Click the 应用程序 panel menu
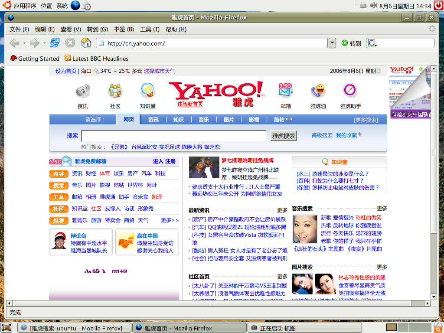444x333 pixels. pos(25,6)
